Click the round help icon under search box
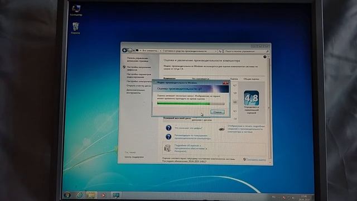The image size is (357, 201). 265,57
